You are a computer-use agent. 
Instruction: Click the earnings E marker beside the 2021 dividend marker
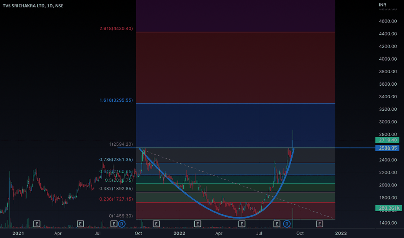tap(114, 224)
